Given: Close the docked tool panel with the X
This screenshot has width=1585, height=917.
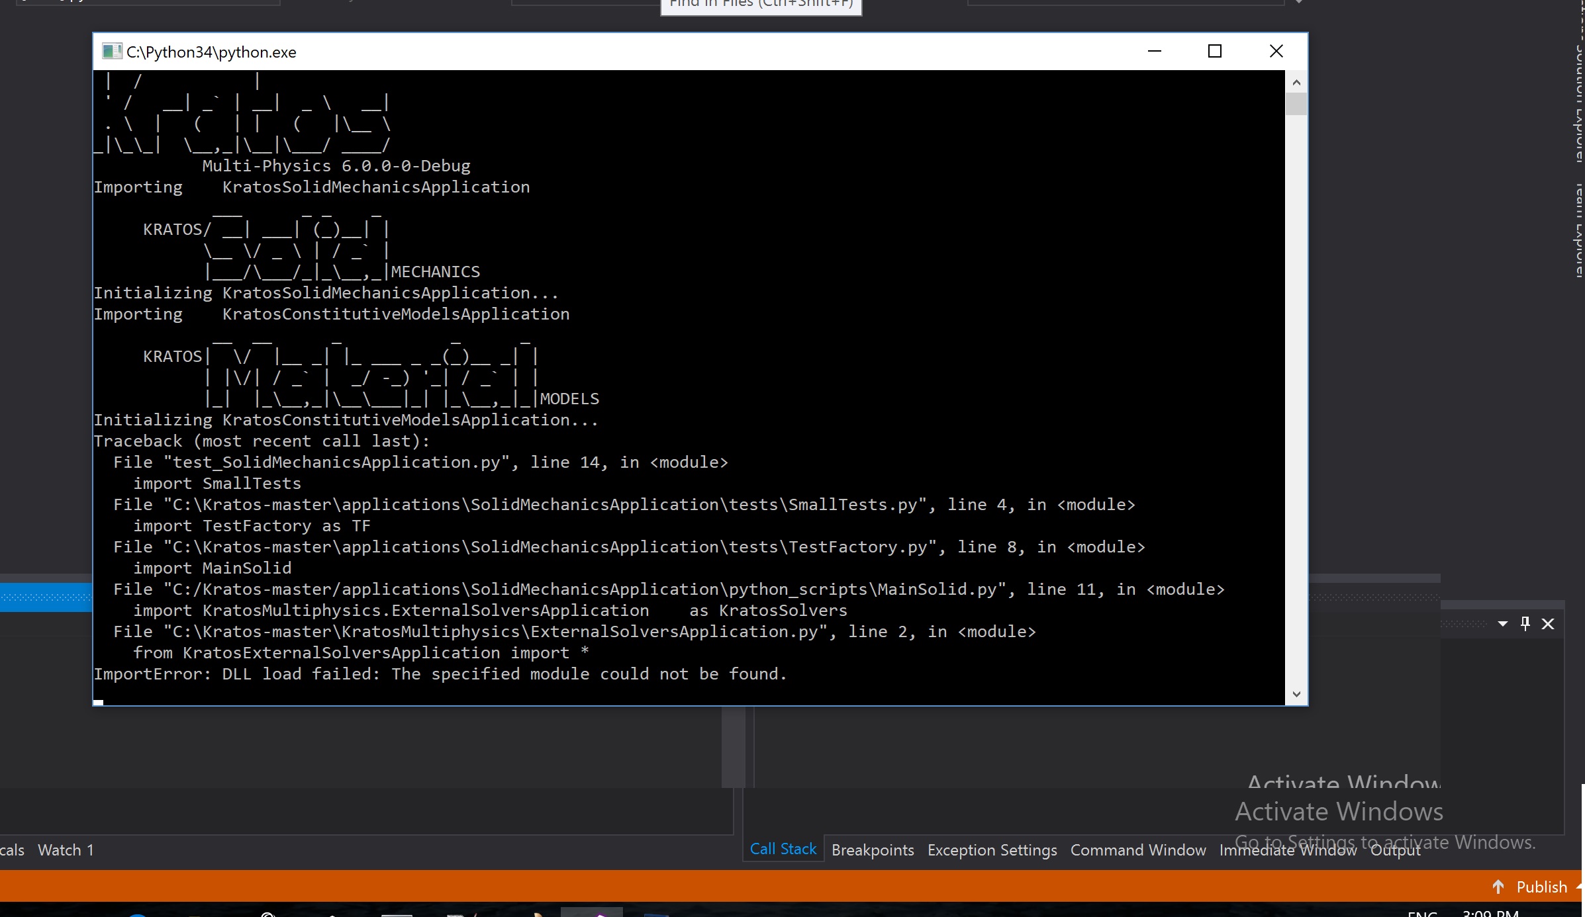Looking at the screenshot, I should click(1549, 623).
